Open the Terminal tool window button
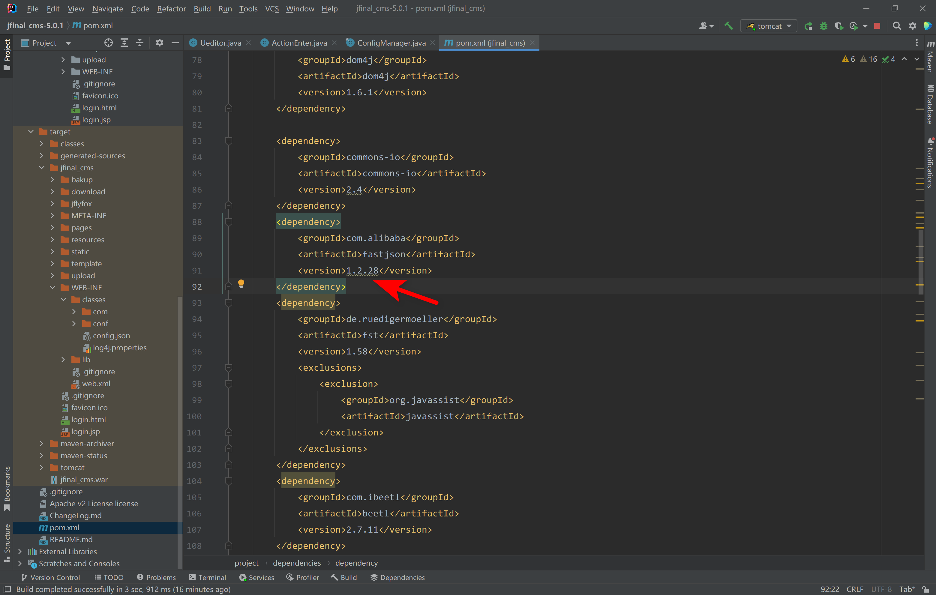The height and width of the screenshot is (595, 936). click(207, 577)
